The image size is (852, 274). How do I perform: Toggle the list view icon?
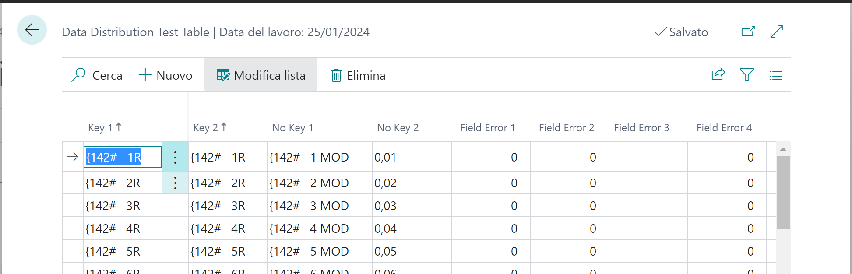click(775, 75)
